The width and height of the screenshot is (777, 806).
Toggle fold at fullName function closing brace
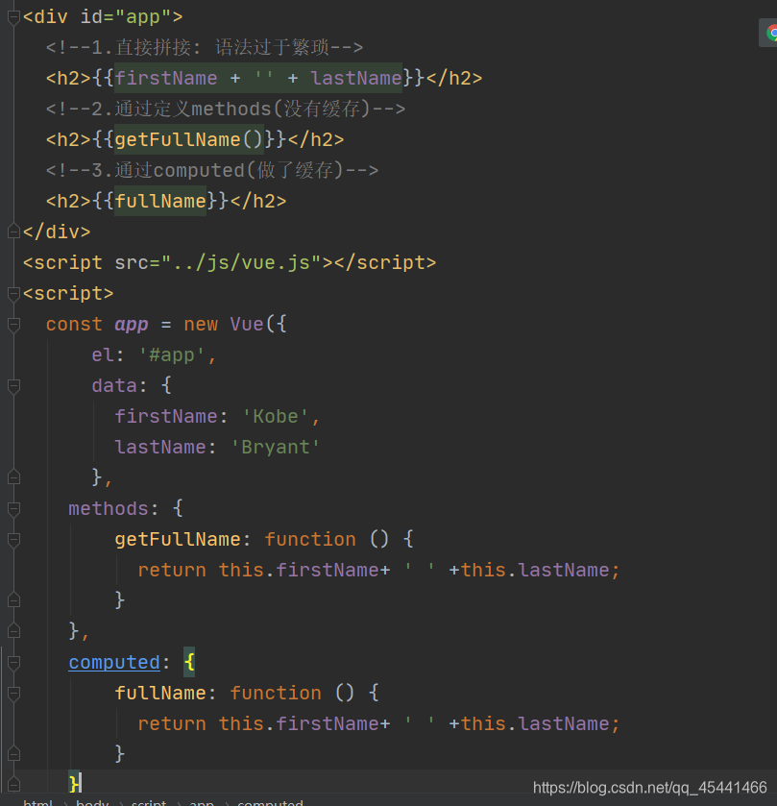click(x=13, y=754)
